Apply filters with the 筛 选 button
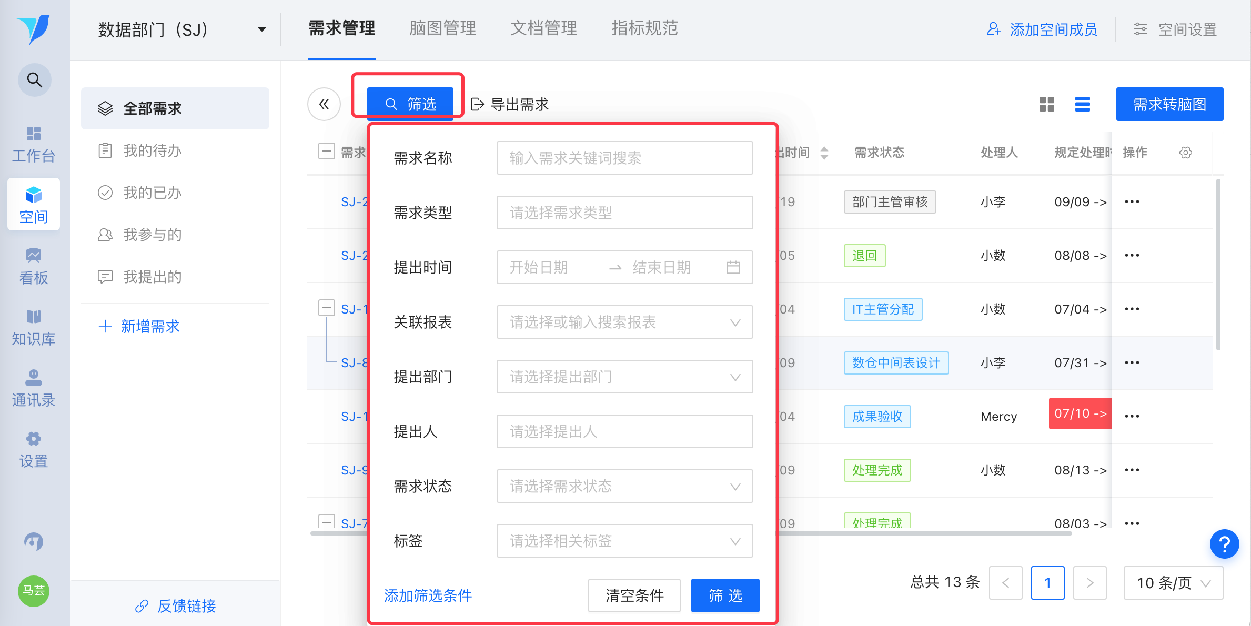 (x=725, y=595)
